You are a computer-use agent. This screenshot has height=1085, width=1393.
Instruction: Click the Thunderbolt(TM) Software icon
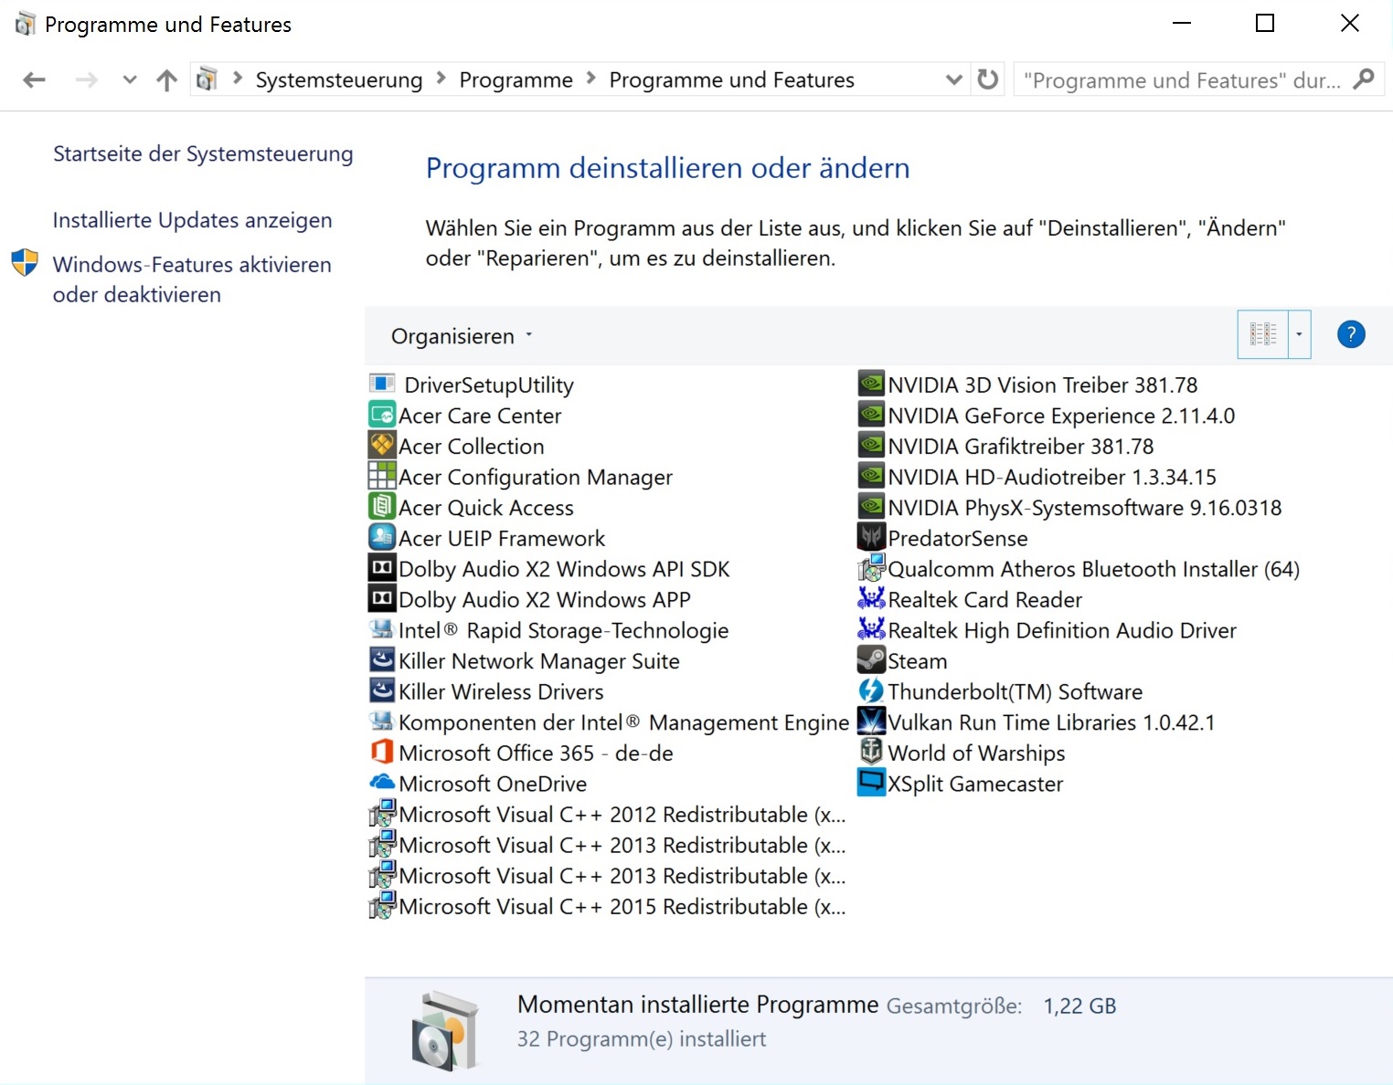[x=871, y=690]
